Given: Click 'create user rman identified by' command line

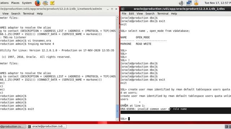Looking at the screenshot, I should coord(176,89).
